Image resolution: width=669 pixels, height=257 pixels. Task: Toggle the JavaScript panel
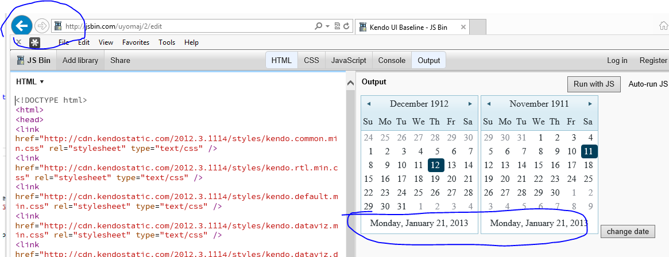(349, 60)
